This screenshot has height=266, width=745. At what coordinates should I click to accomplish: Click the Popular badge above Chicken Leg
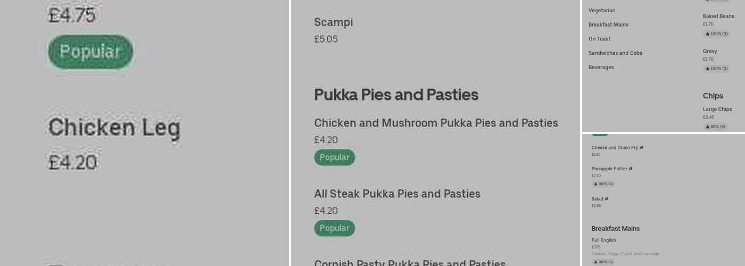point(90,52)
